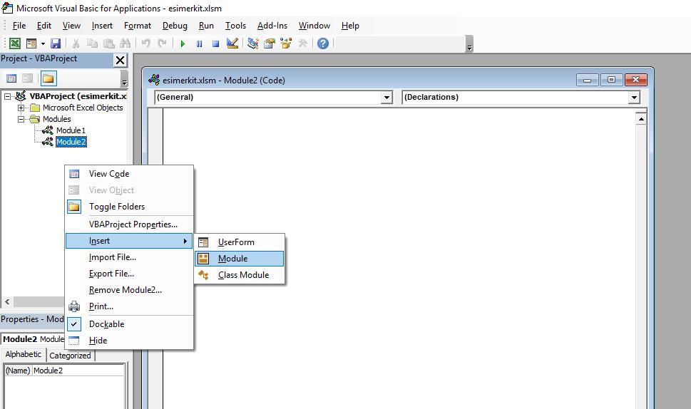
Task: Open the Edit menu
Action: [x=44, y=26]
